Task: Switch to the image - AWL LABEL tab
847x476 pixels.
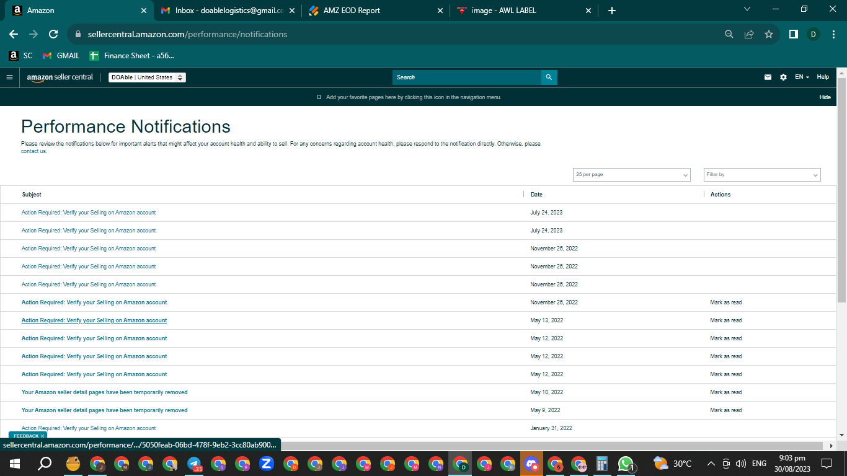Action: click(x=525, y=11)
